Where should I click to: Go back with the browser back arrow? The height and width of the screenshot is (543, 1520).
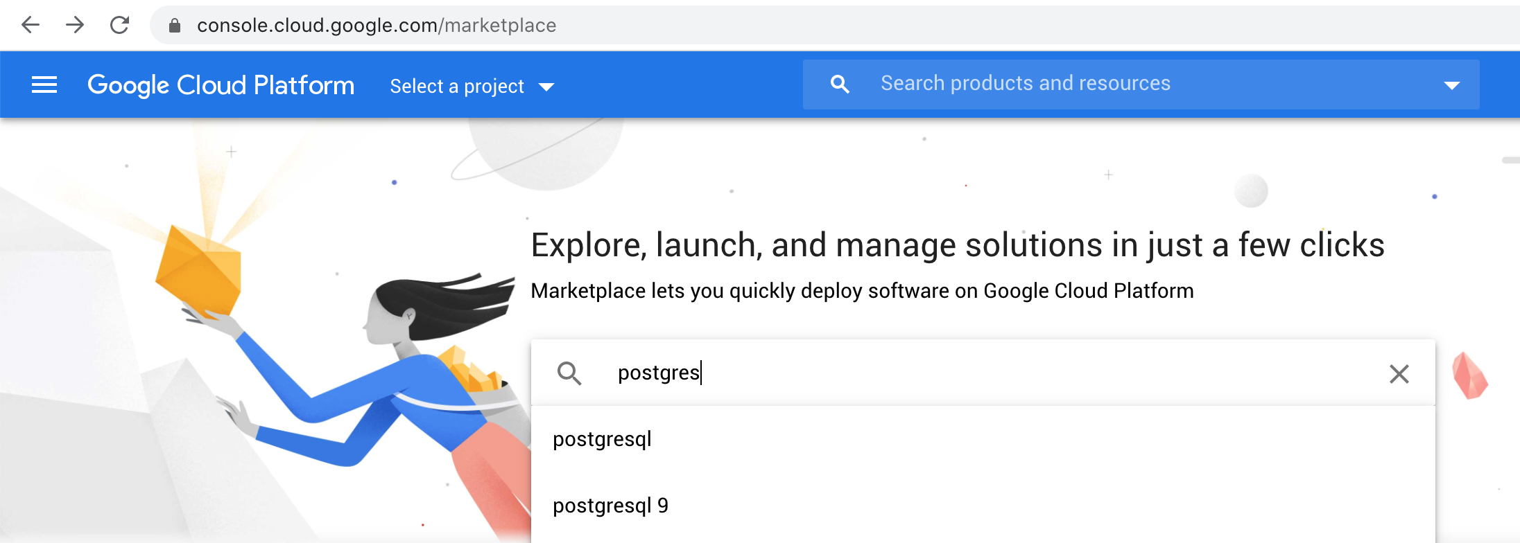[x=31, y=26]
